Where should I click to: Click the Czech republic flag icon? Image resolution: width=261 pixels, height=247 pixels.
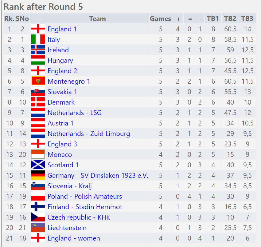tap(38, 217)
